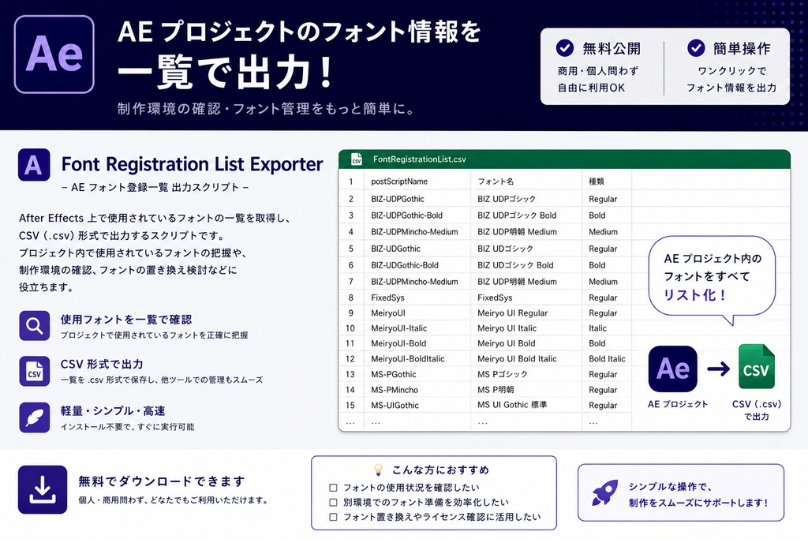Check the フォント置き換えやライセンス確認に活用したい checkbox
Viewport: 808px width, 539px height.
[334, 517]
